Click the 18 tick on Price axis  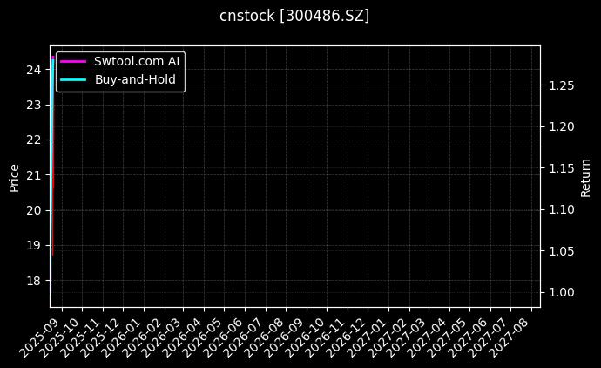click(x=35, y=281)
